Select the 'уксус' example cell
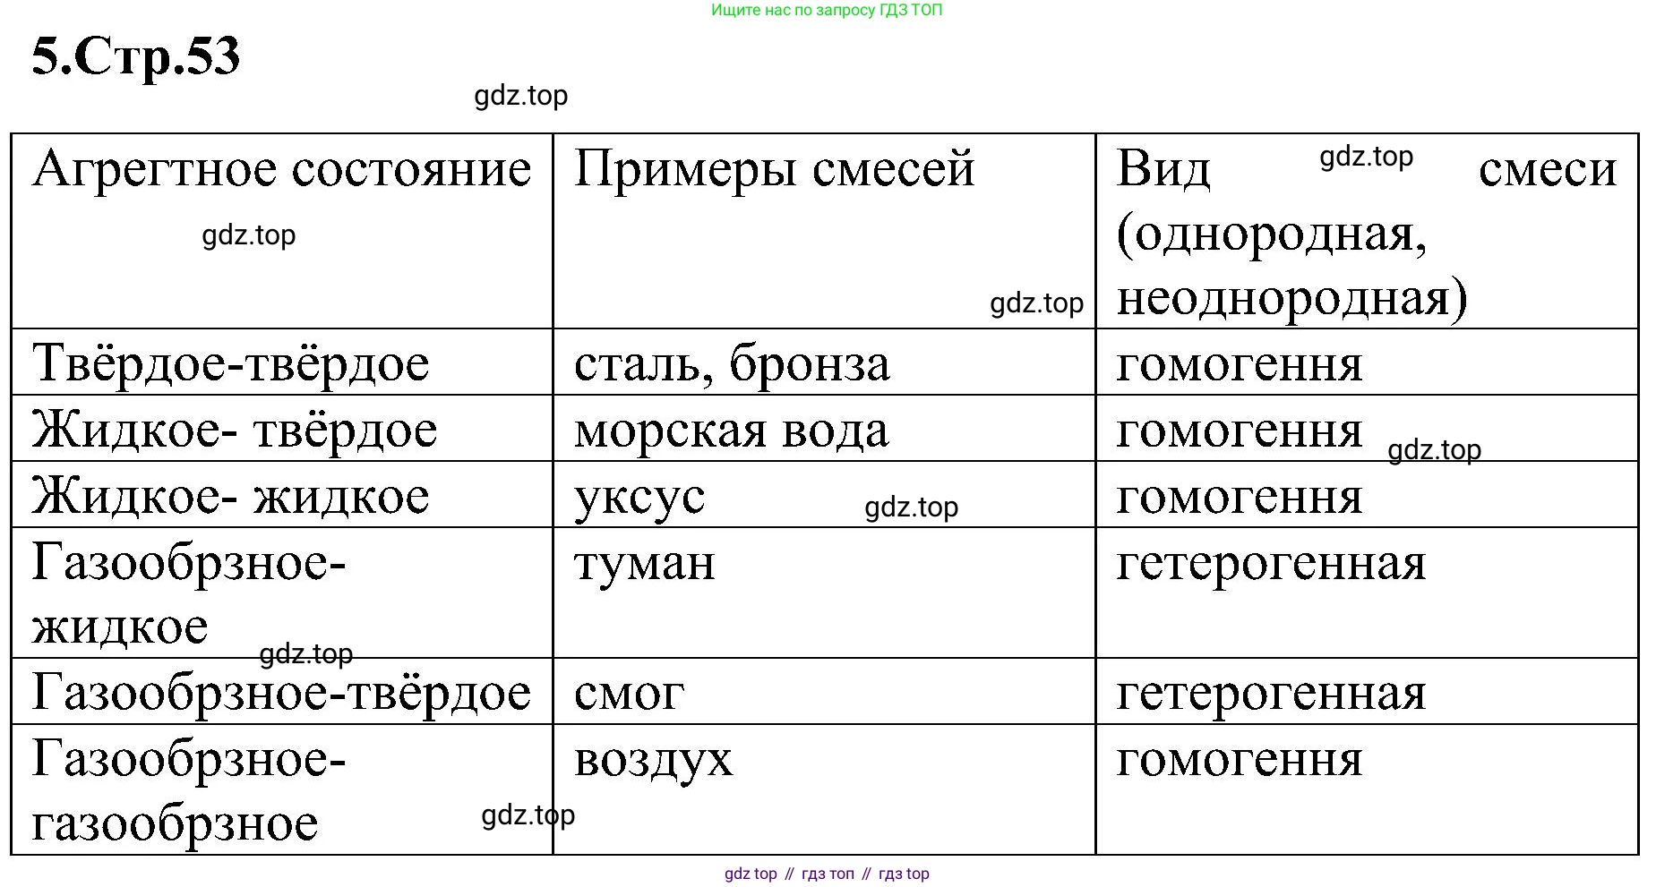The height and width of the screenshot is (887, 1656). [639, 496]
